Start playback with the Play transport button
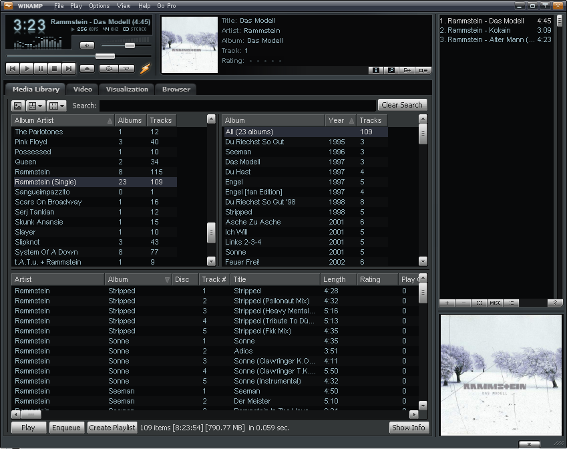 (27, 68)
